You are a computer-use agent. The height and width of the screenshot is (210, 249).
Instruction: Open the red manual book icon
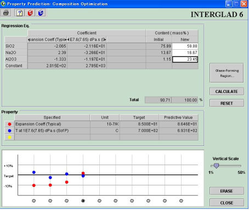(30, 13)
